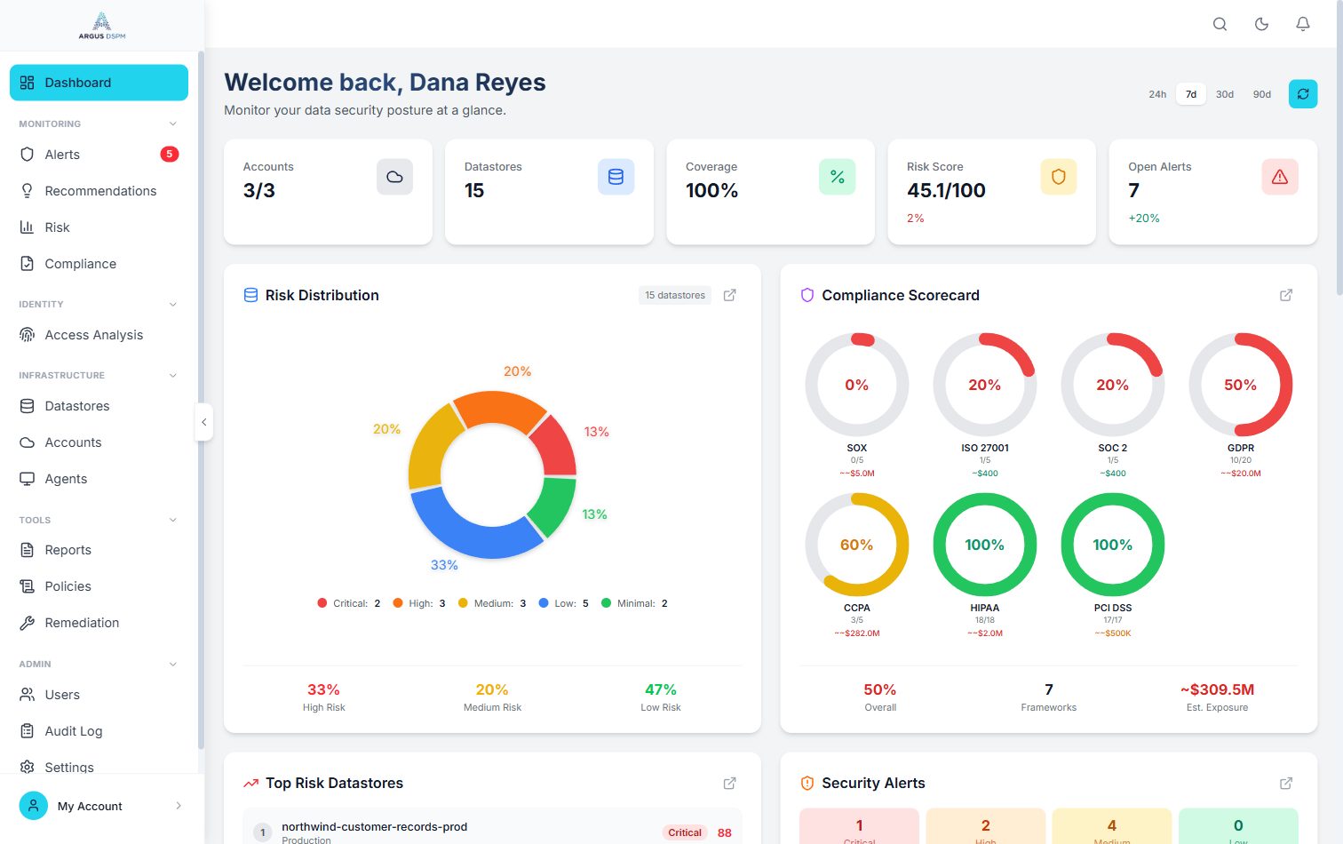Open notifications with the bell icon
1343x844 pixels.
pos(1303,24)
